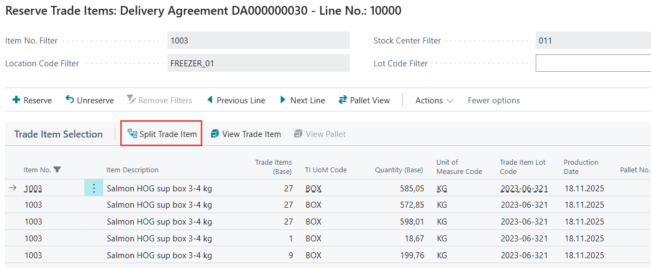This screenshot has height=268, width=651.
Task: Expand the Actions dropdown menu
Action: point(434,100)
